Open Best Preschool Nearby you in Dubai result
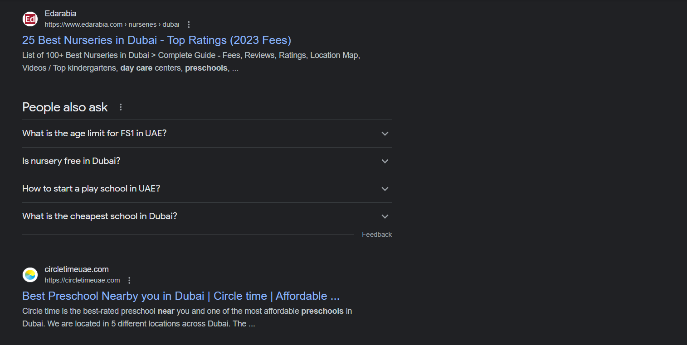Viewport: 687px width, 345px height. click(181, 296)
